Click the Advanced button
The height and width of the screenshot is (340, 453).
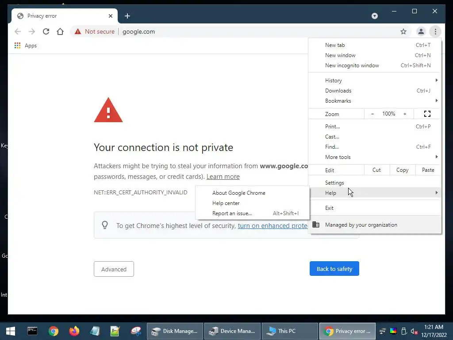tap(114, 269)
